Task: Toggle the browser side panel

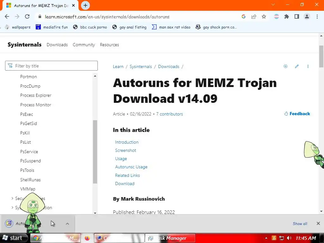Action: point(297,17)
